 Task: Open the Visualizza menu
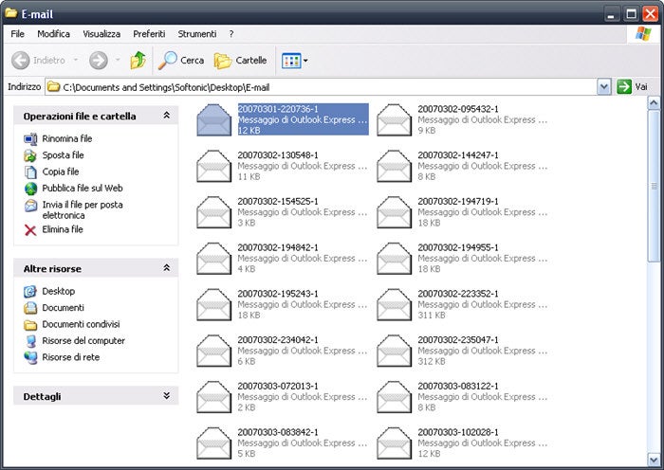point(101,34)
